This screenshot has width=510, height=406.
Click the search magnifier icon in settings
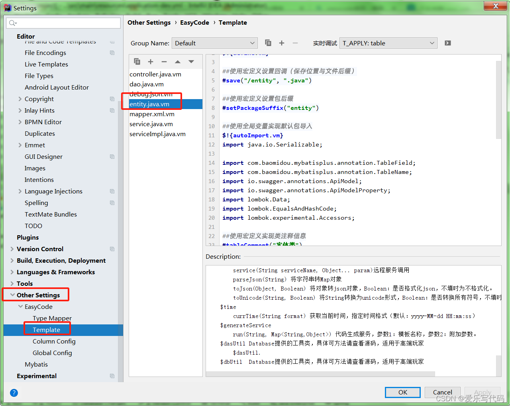coord(12,23)
